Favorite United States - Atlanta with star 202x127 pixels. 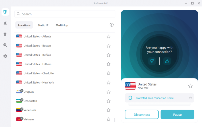109,37
